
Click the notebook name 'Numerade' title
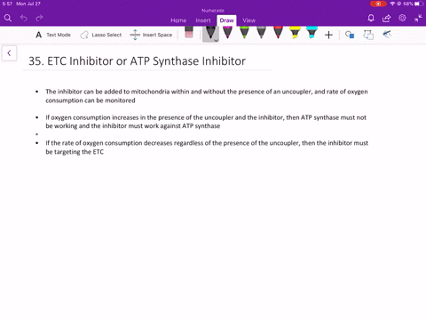pyautogui.click(x=213, y=11)
